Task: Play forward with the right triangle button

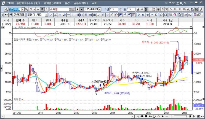Action: pos(78,9)
